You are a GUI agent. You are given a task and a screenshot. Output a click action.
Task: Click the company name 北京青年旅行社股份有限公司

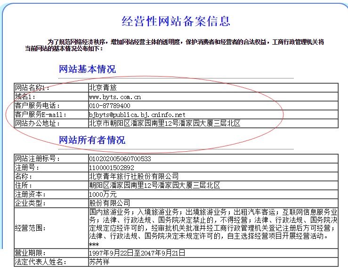134,177
